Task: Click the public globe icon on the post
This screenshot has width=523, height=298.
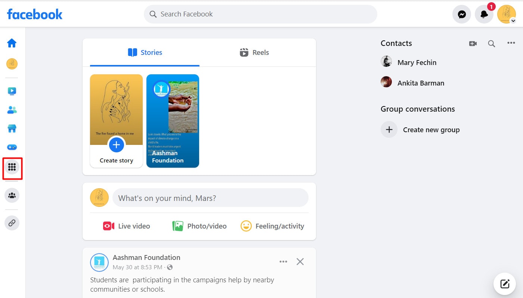Action: [x=170, y=267]
